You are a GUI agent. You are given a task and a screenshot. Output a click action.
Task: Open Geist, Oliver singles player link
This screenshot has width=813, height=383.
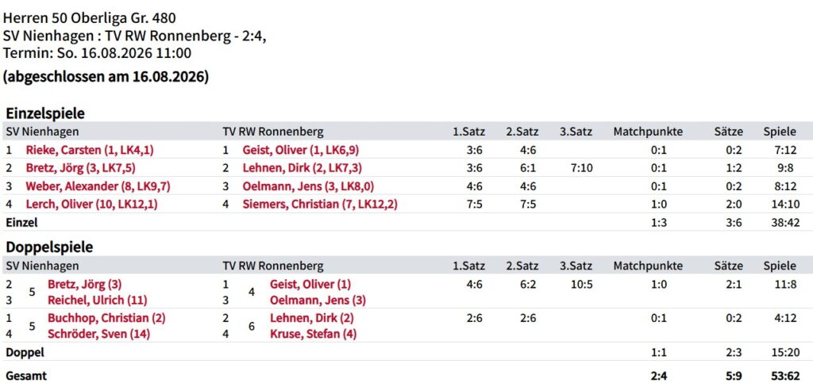pyautogui.click(x=301, y=150)
